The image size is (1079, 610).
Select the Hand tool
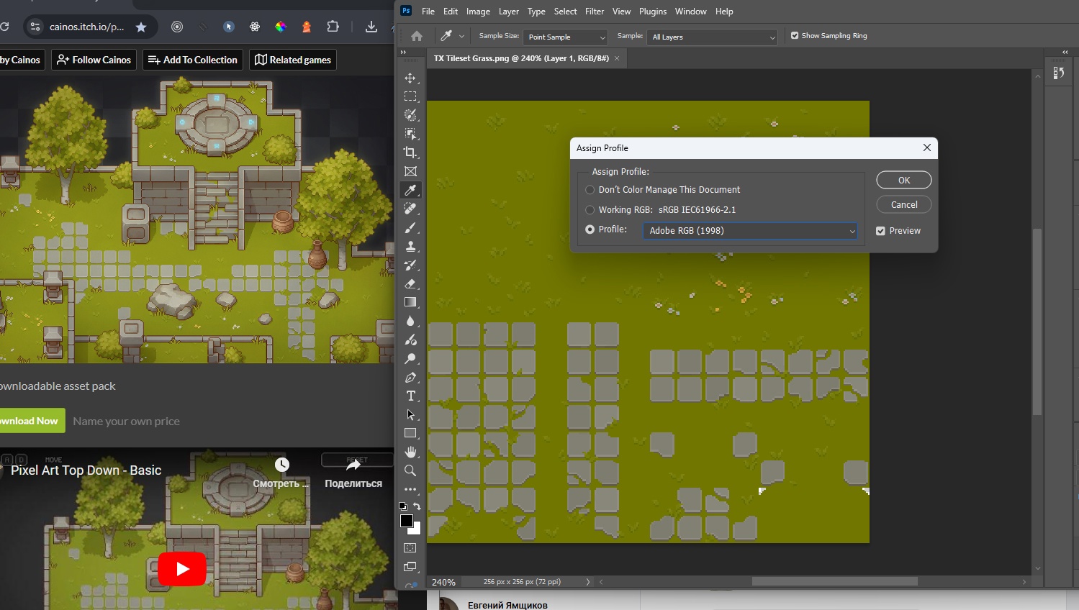click(x=410, y=452)
